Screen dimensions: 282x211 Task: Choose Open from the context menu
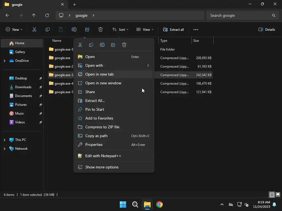(x=114, y=57)
